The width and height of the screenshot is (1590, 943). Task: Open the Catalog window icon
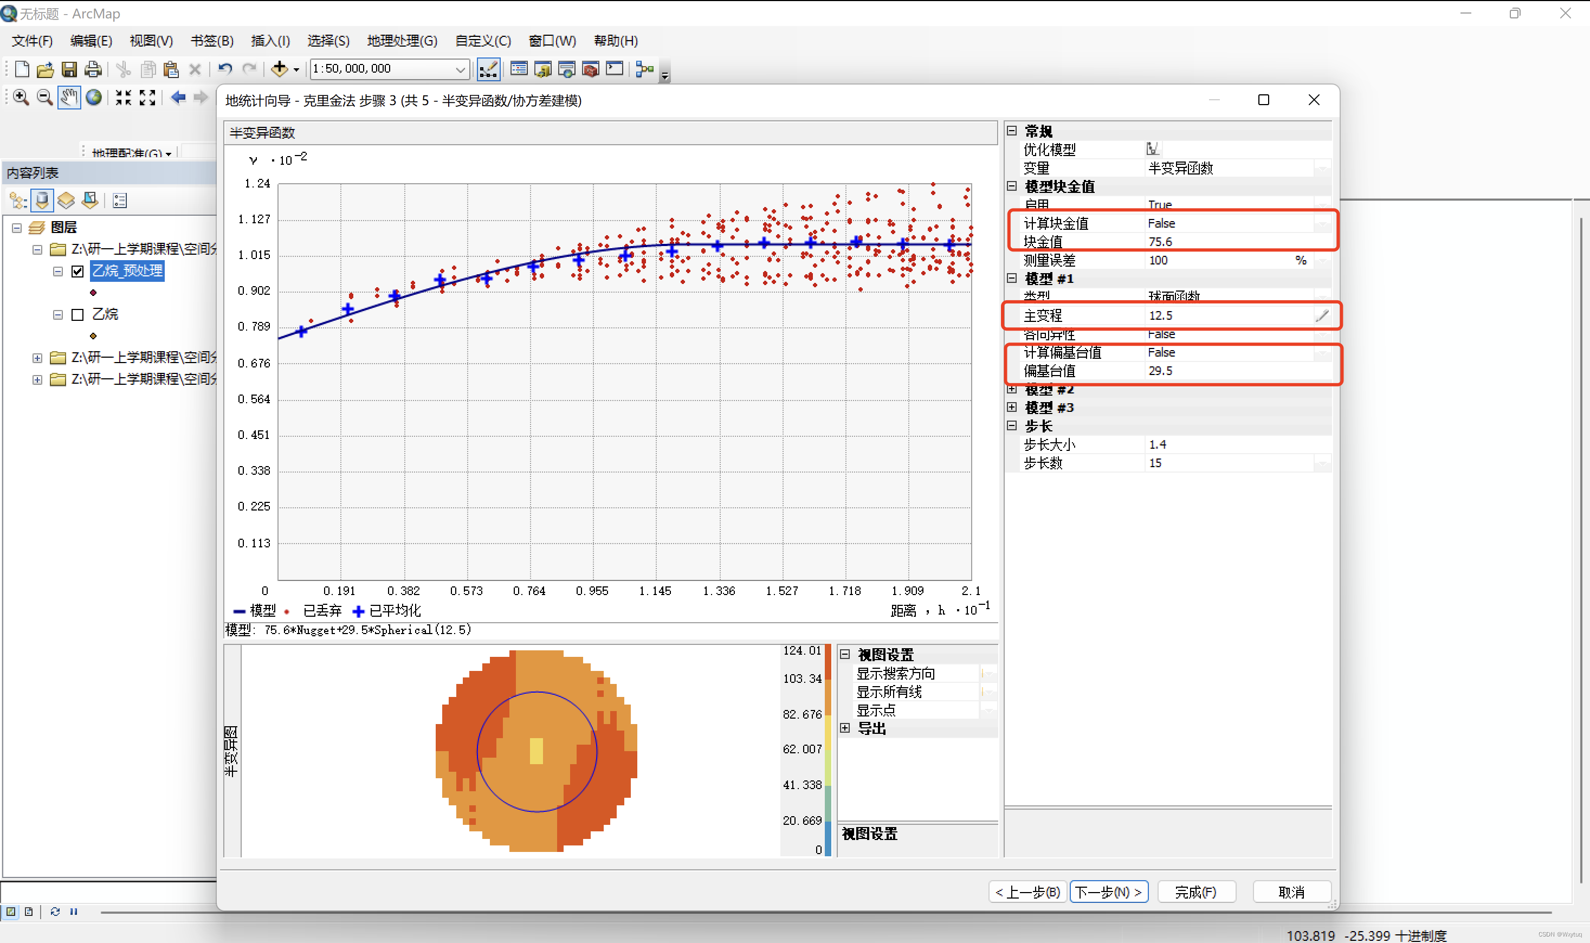(x=543, y=69)
